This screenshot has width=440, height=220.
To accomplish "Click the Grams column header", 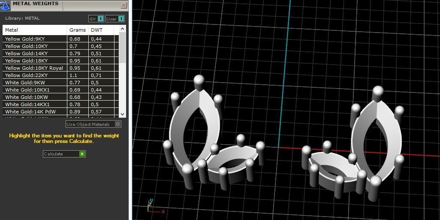I will 78,30.
